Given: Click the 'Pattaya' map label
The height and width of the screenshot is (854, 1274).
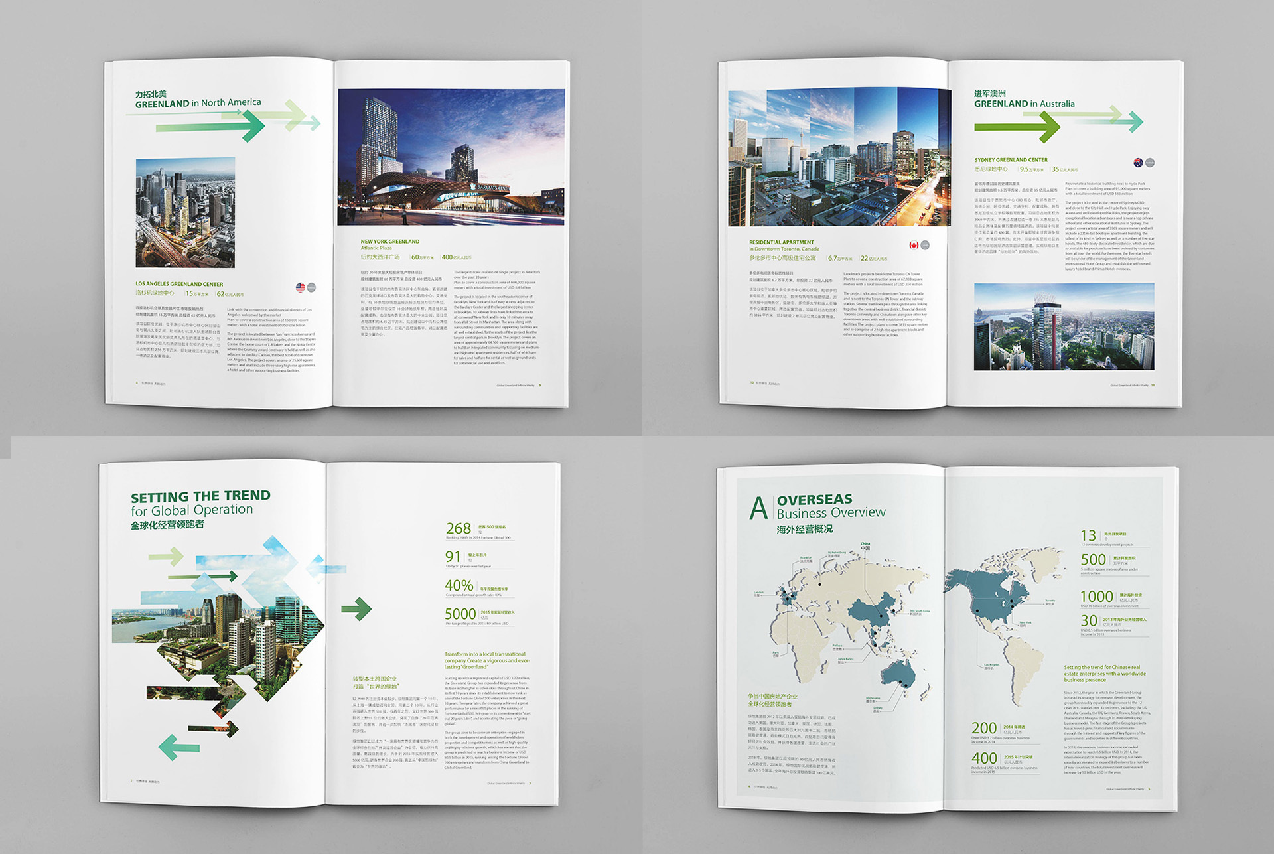Looking at the screenshot, I should click(x=837, y=647).
